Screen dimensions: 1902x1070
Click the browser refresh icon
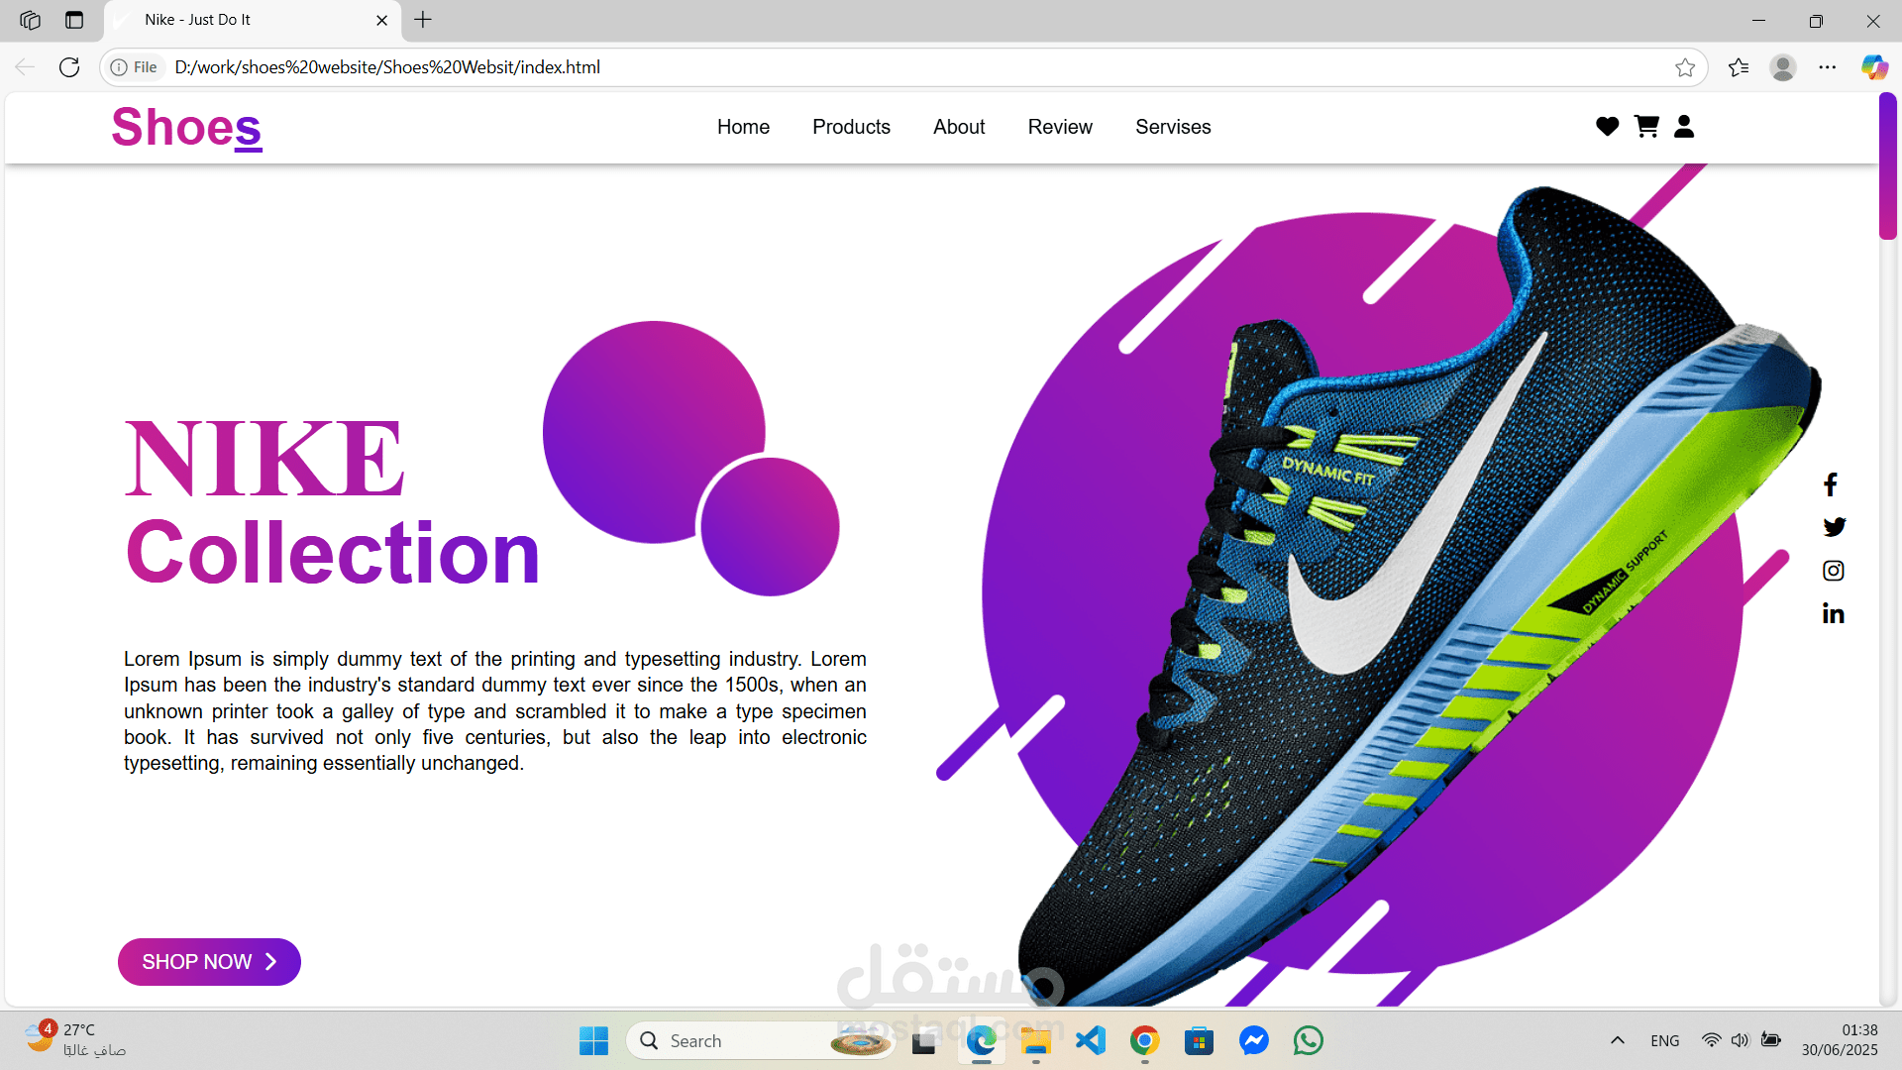click(x=69, y=67)
